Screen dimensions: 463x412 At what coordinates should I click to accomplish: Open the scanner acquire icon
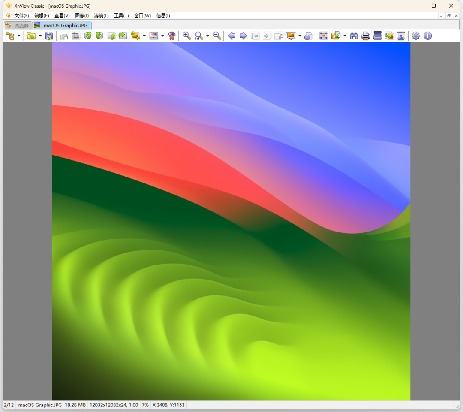(x=377, y=36)
